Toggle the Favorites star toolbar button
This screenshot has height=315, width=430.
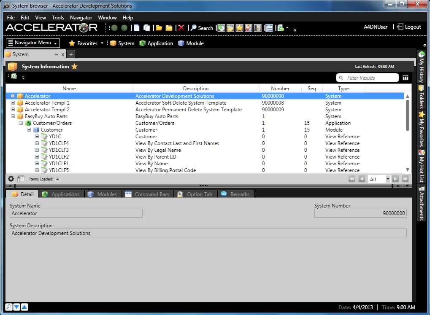tap(239, 28)
